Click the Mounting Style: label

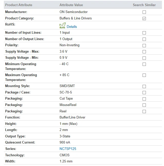(17, 86)
